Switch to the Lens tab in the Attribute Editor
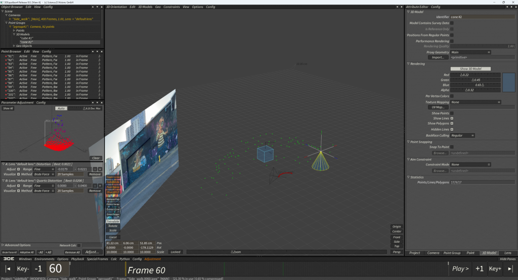The height and width of the screenshot is (280, 518). coord(508,253)
